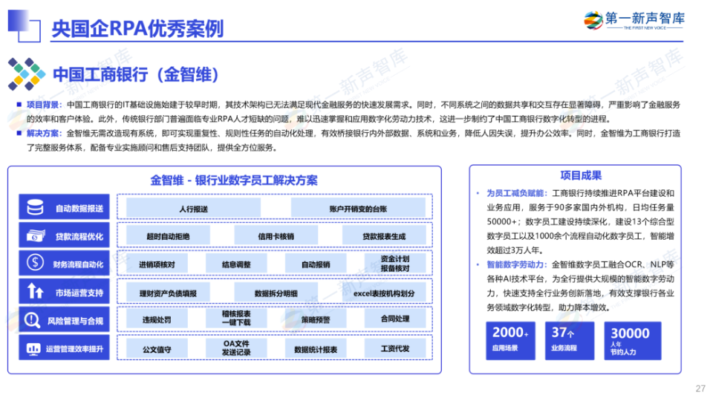This screenshot has height=401, width=710.
Task: Click the 结息调整 box
Action: coord(236,264)
